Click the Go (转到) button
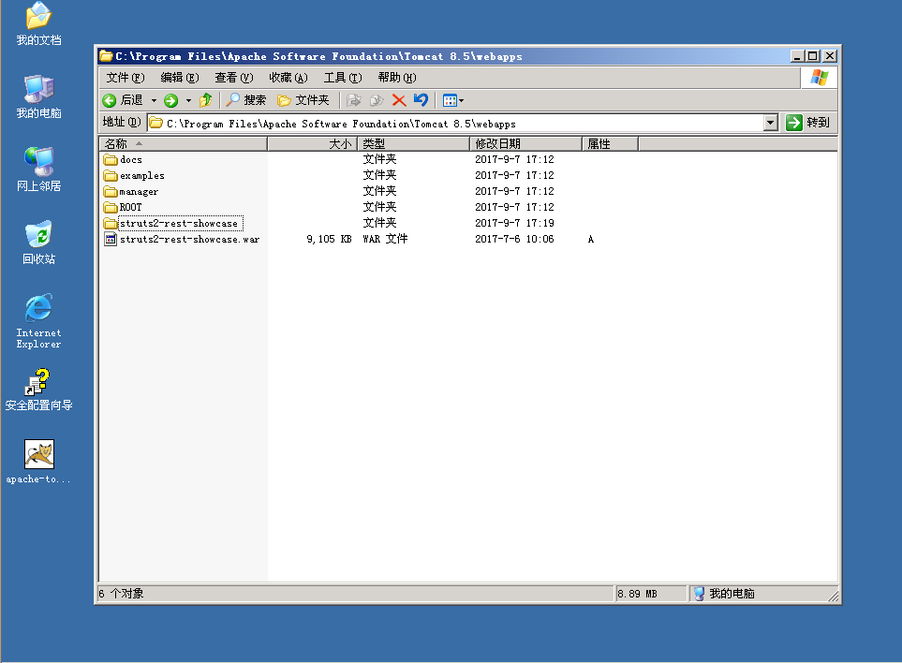Screen dimensions: 902x663 click(x=807, y=123)
